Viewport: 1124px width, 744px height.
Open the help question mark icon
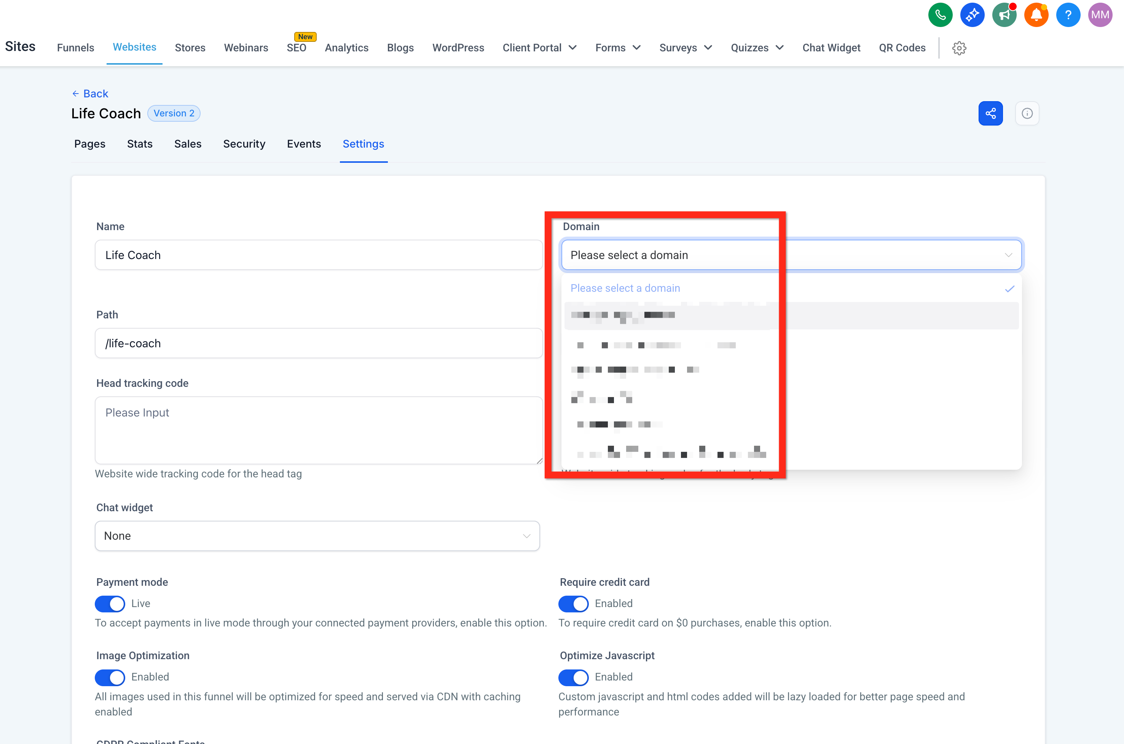pyautogui.click(x=1068, y=15)
